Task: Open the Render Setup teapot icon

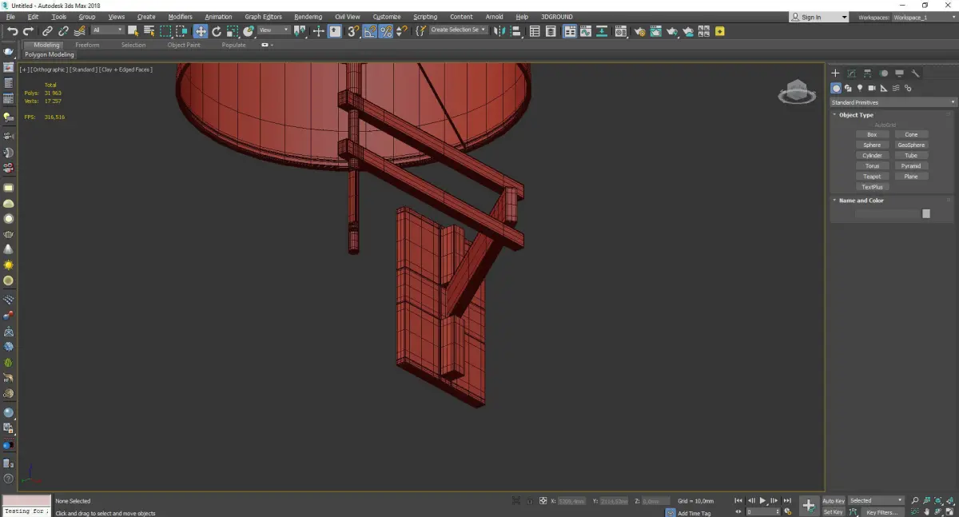Action: click(x=639, y=31)
